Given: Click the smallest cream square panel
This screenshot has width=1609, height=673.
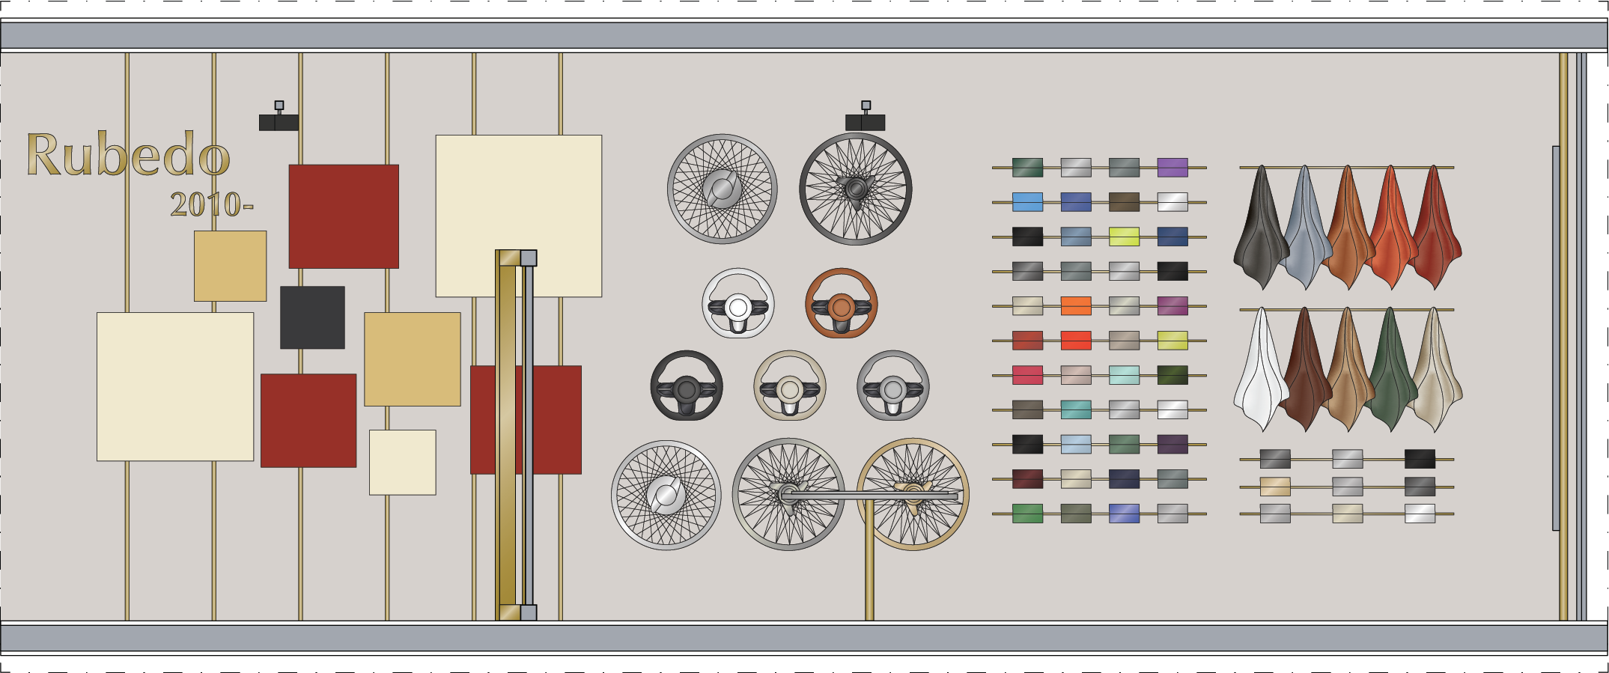Looking at the screenshot, I should tap(403, 463).
